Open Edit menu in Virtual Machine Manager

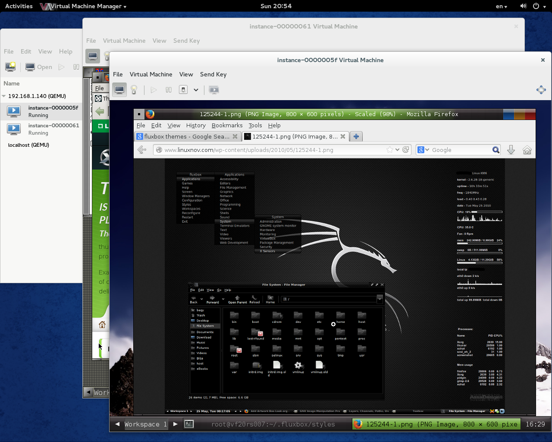pos(26,51)
